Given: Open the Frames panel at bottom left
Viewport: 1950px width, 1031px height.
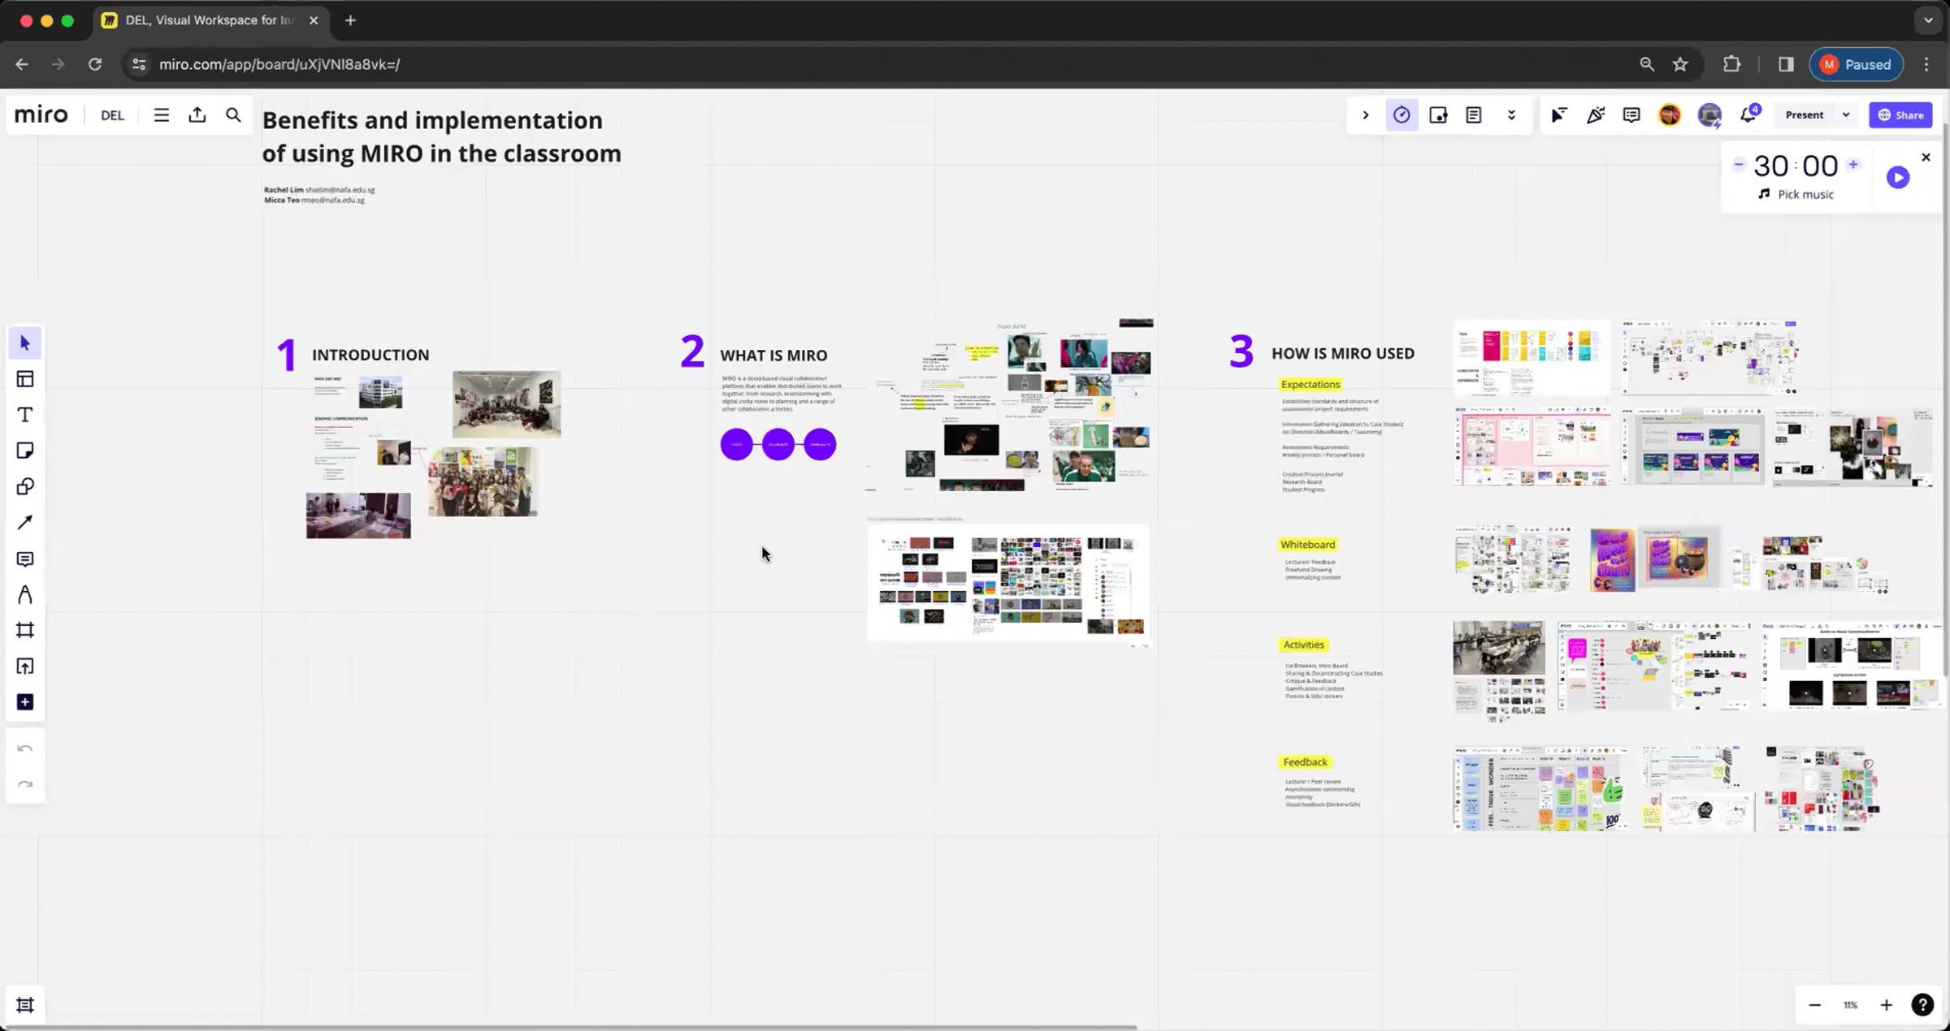Looking at the screenshot, I should coord(25,1005).
